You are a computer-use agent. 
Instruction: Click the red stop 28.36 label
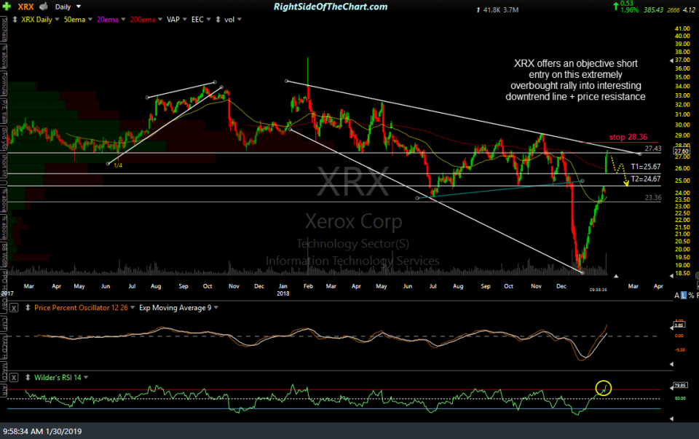(x=629, y=135)
